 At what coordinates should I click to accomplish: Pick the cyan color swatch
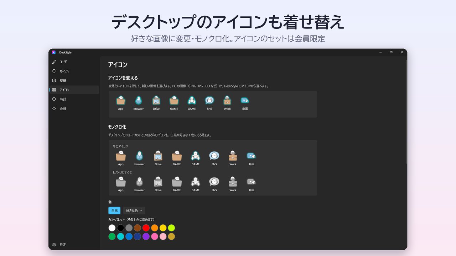(121, 236)
